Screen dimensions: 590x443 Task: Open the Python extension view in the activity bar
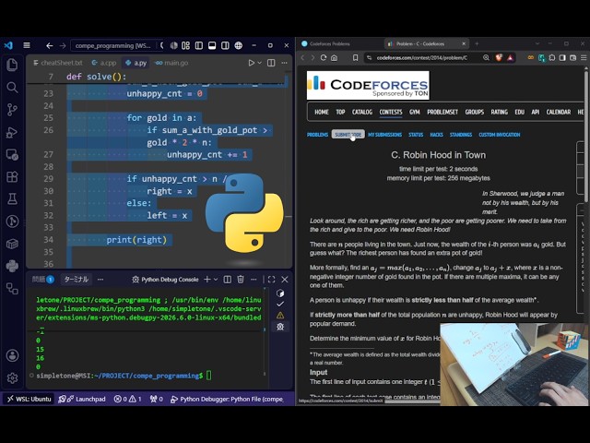click(x=12, y=266)
